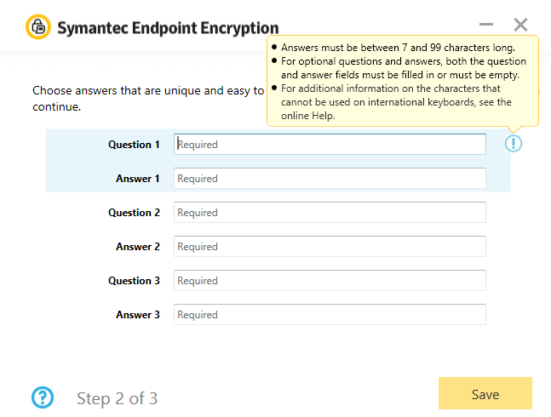Focus the Question 1 input field
The image size is (551, 417).
coord(330,145)
